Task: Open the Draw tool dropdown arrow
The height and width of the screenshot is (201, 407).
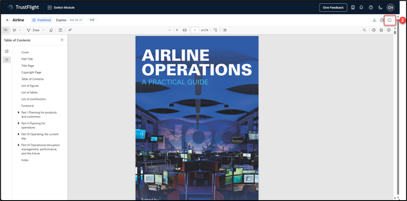Action: click(44, 30)
